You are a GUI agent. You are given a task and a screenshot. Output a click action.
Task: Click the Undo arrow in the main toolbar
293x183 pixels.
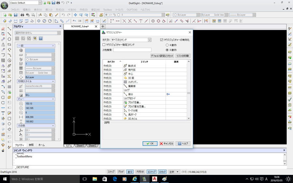63,15
